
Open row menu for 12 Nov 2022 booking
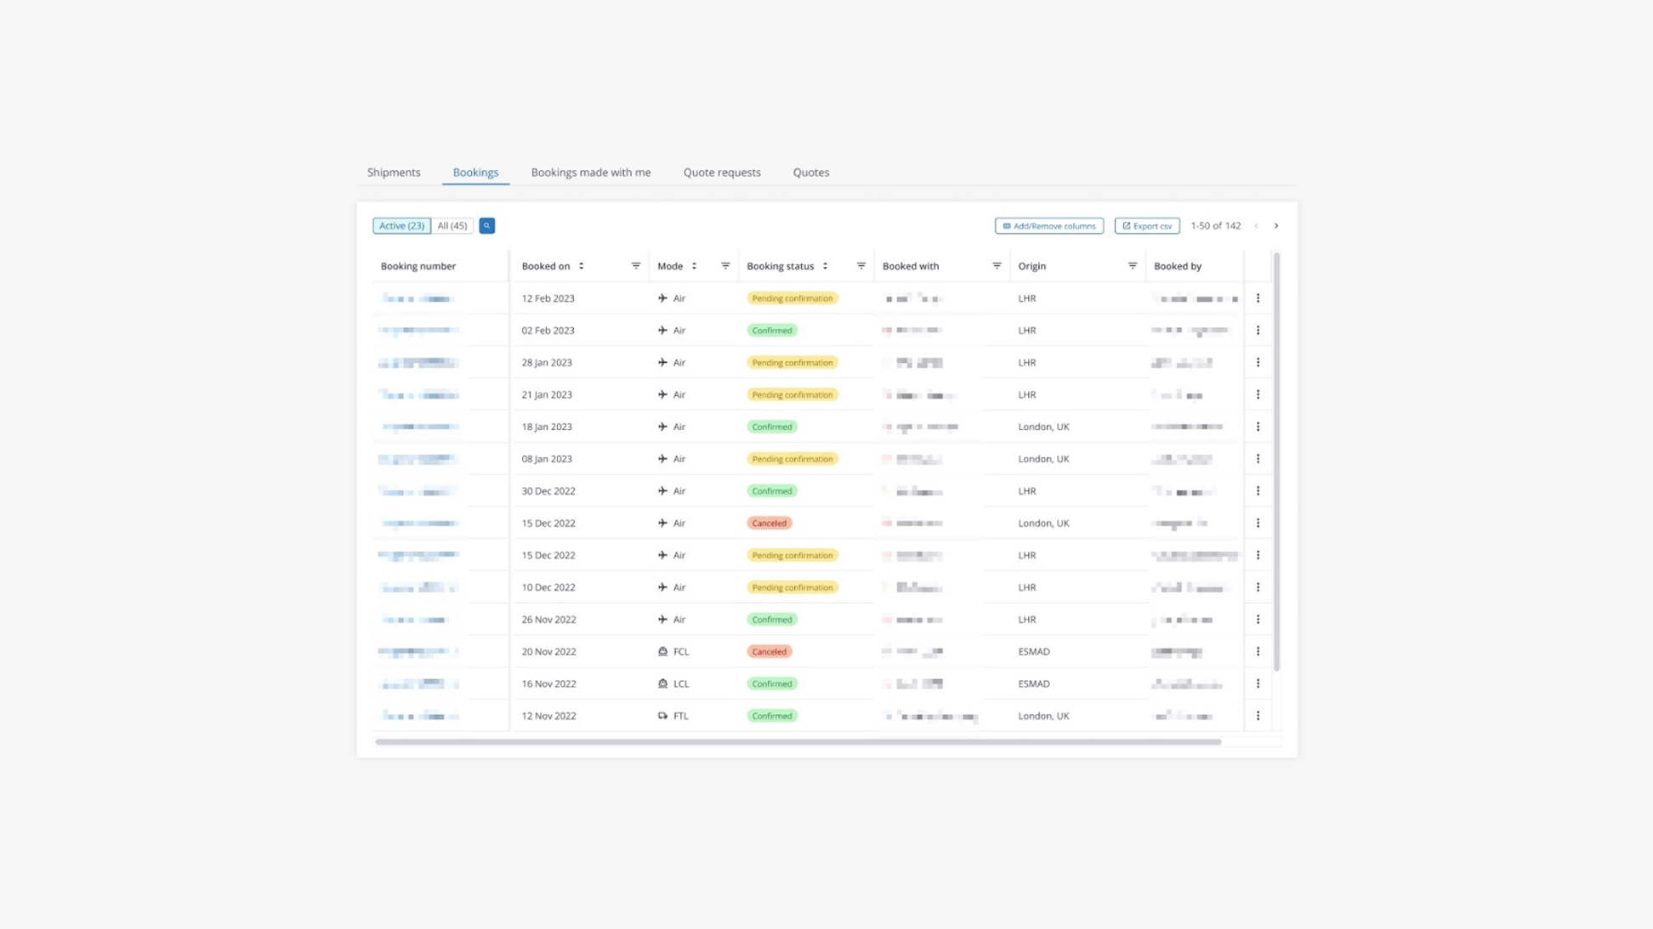(x=1258, y=716)
